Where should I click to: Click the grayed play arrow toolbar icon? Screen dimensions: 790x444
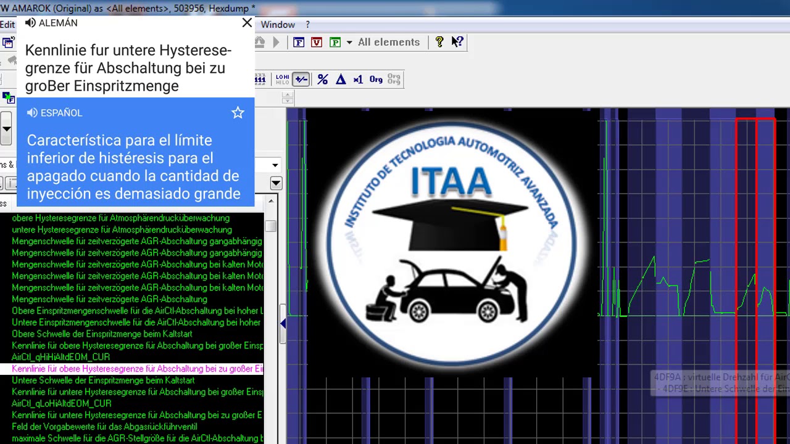276,42
